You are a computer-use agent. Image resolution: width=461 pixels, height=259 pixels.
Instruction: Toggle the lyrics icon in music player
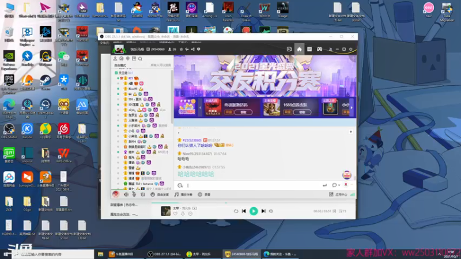pos(334,211)
